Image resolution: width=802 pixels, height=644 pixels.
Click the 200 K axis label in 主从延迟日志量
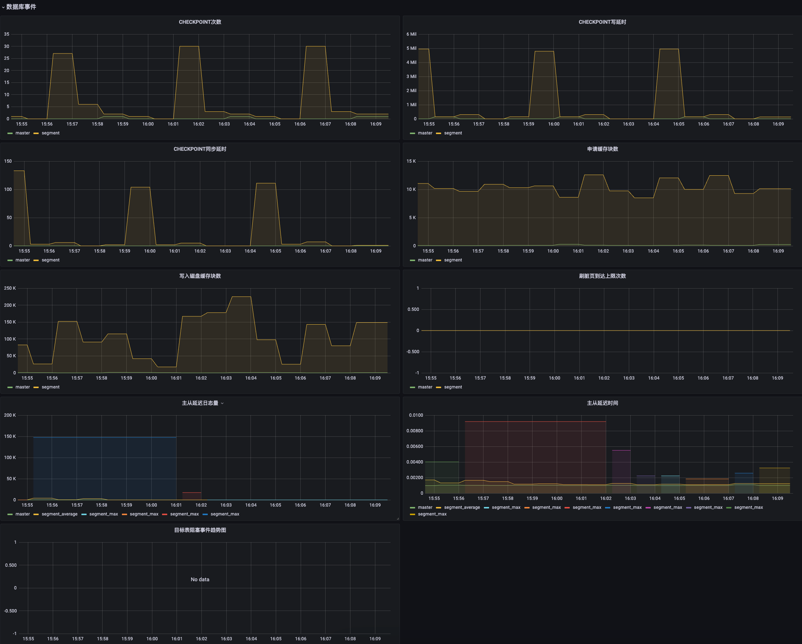10,415
